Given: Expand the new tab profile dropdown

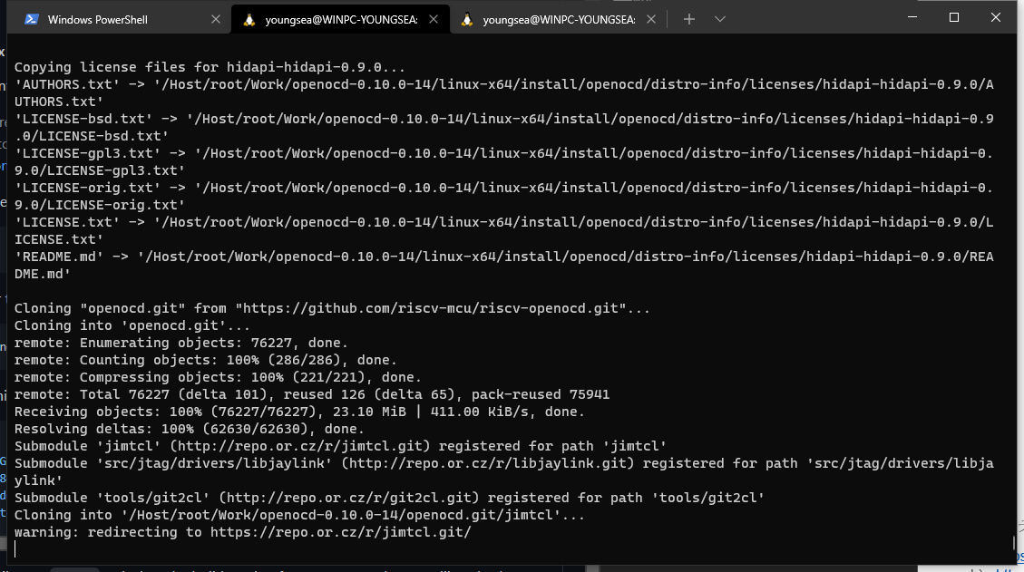Looking at the screenshot, I should pyautogui.click(x=719, y=20).
